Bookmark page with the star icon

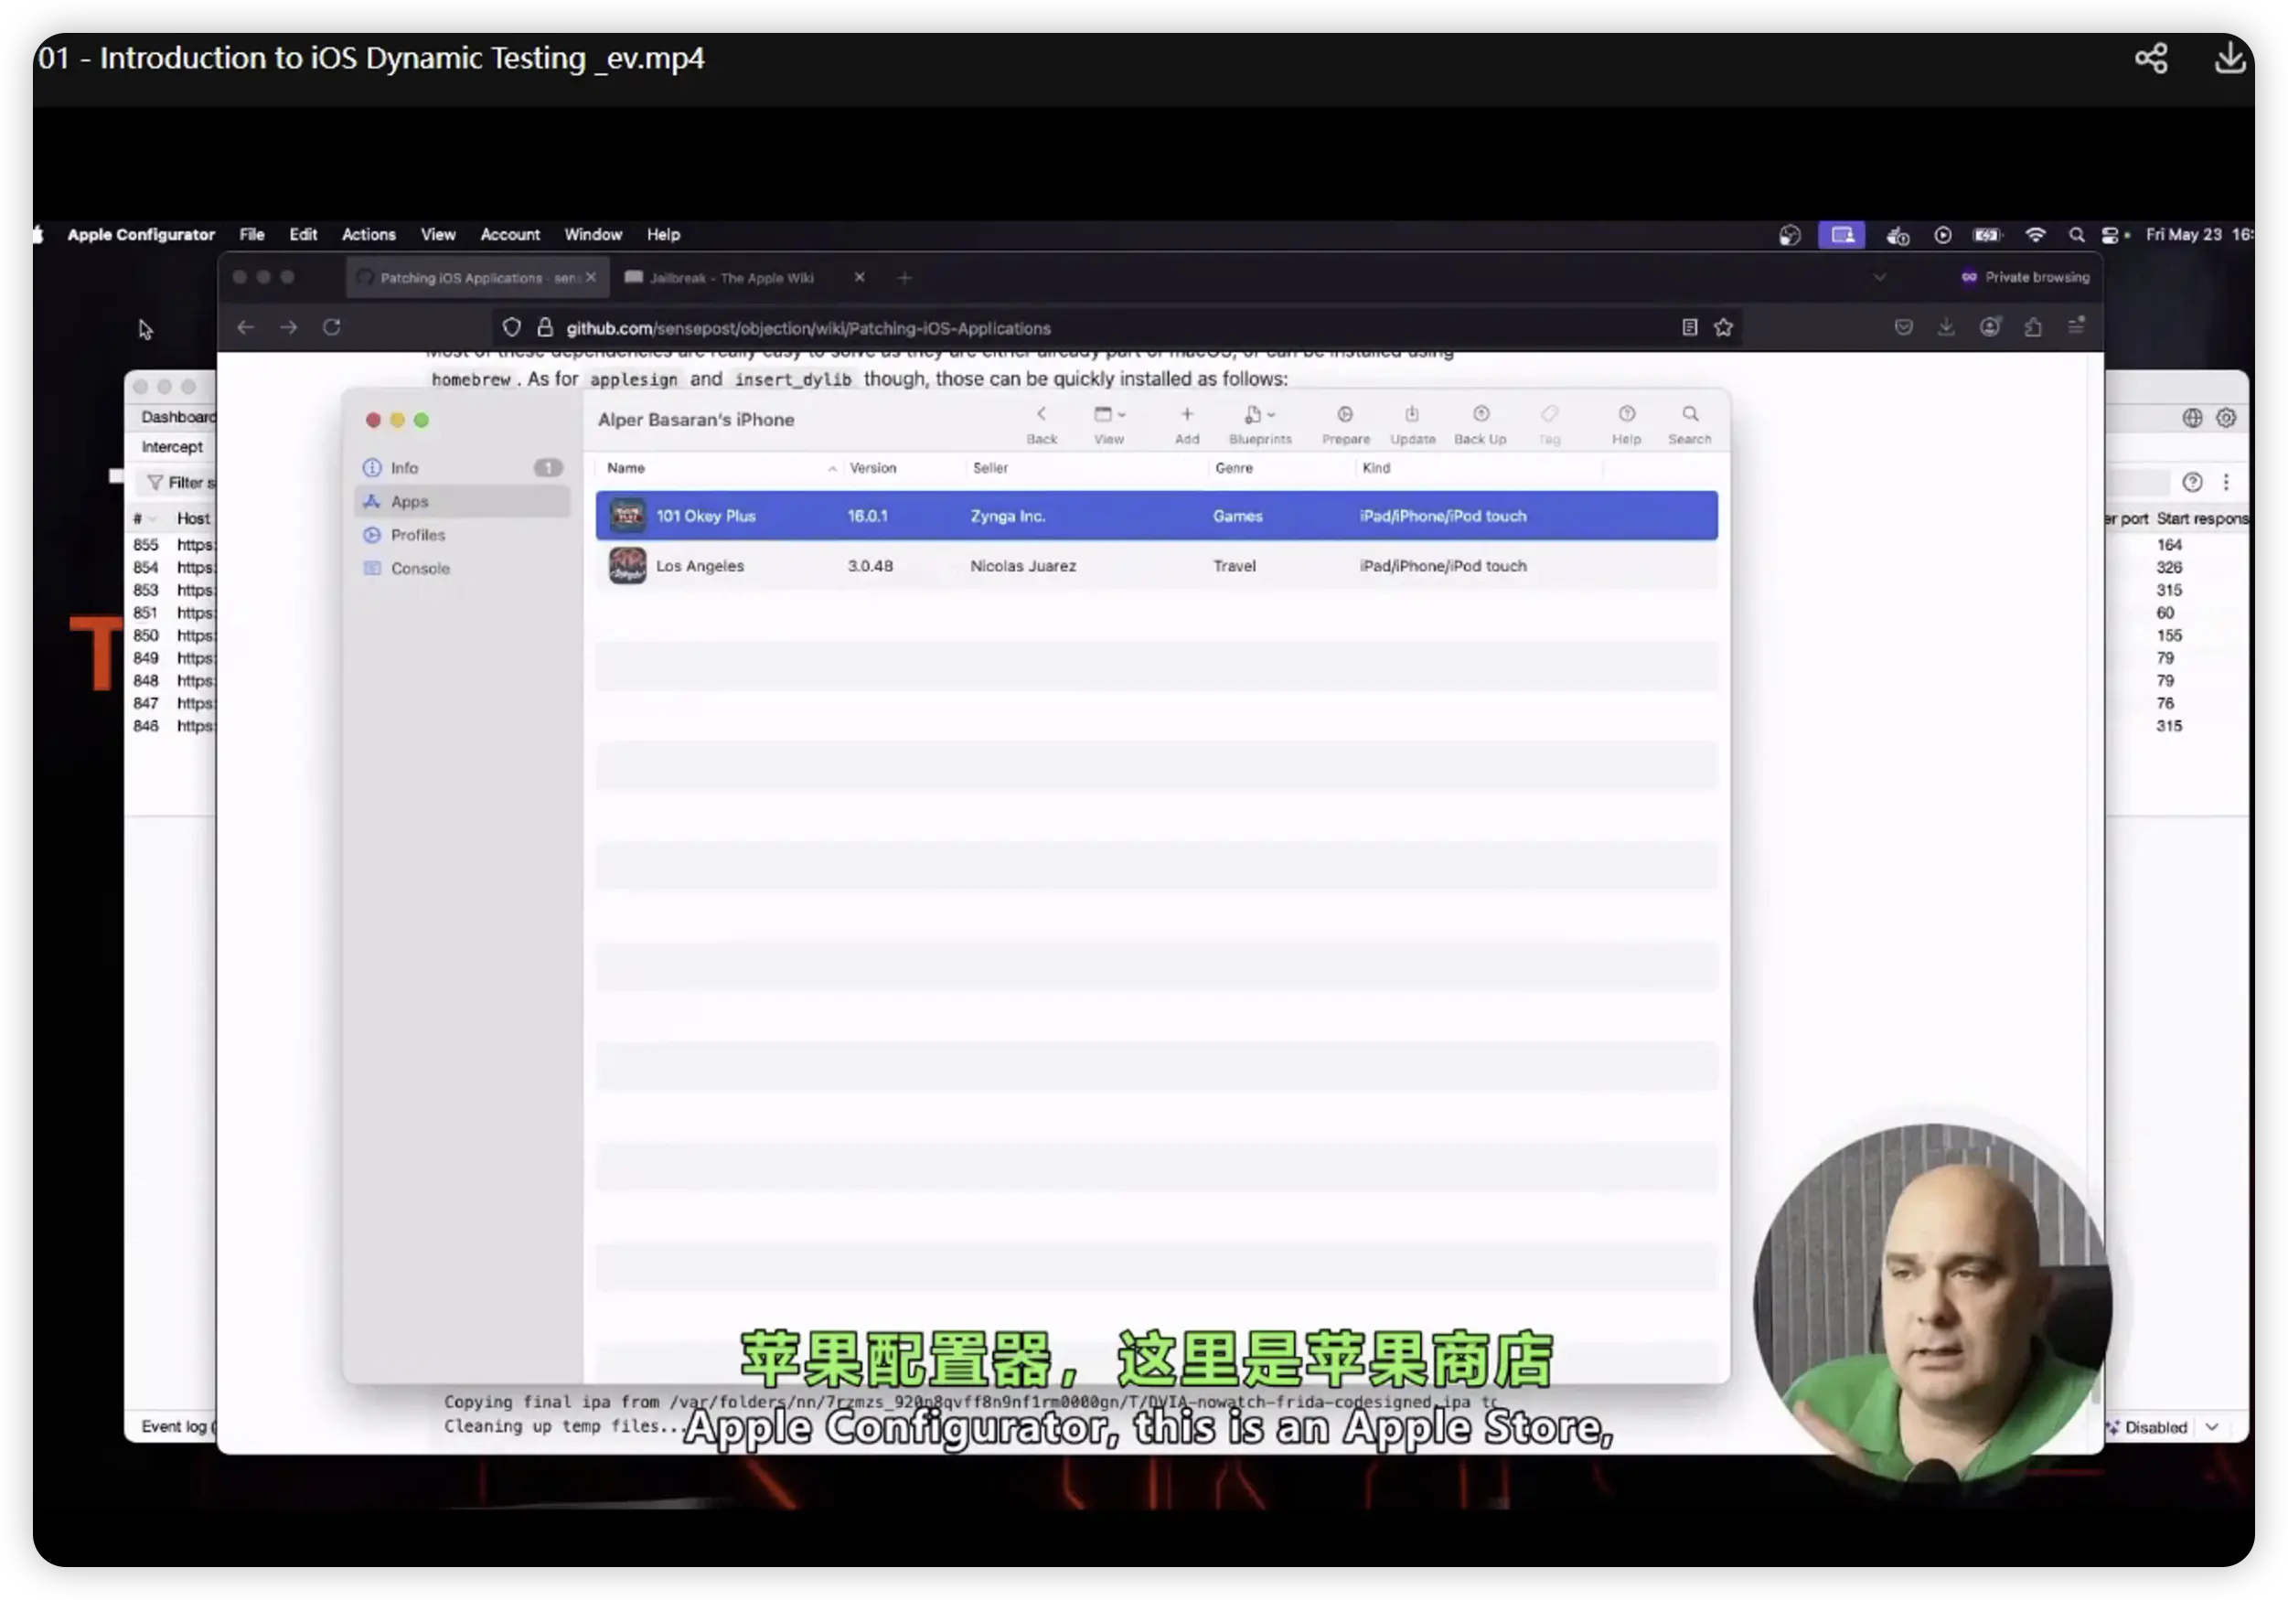[1723, 327]
